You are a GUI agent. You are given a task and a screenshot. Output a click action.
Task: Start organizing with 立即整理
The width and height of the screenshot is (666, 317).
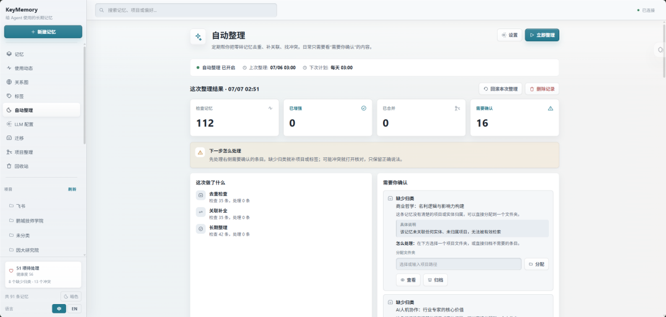pos(542,35)
